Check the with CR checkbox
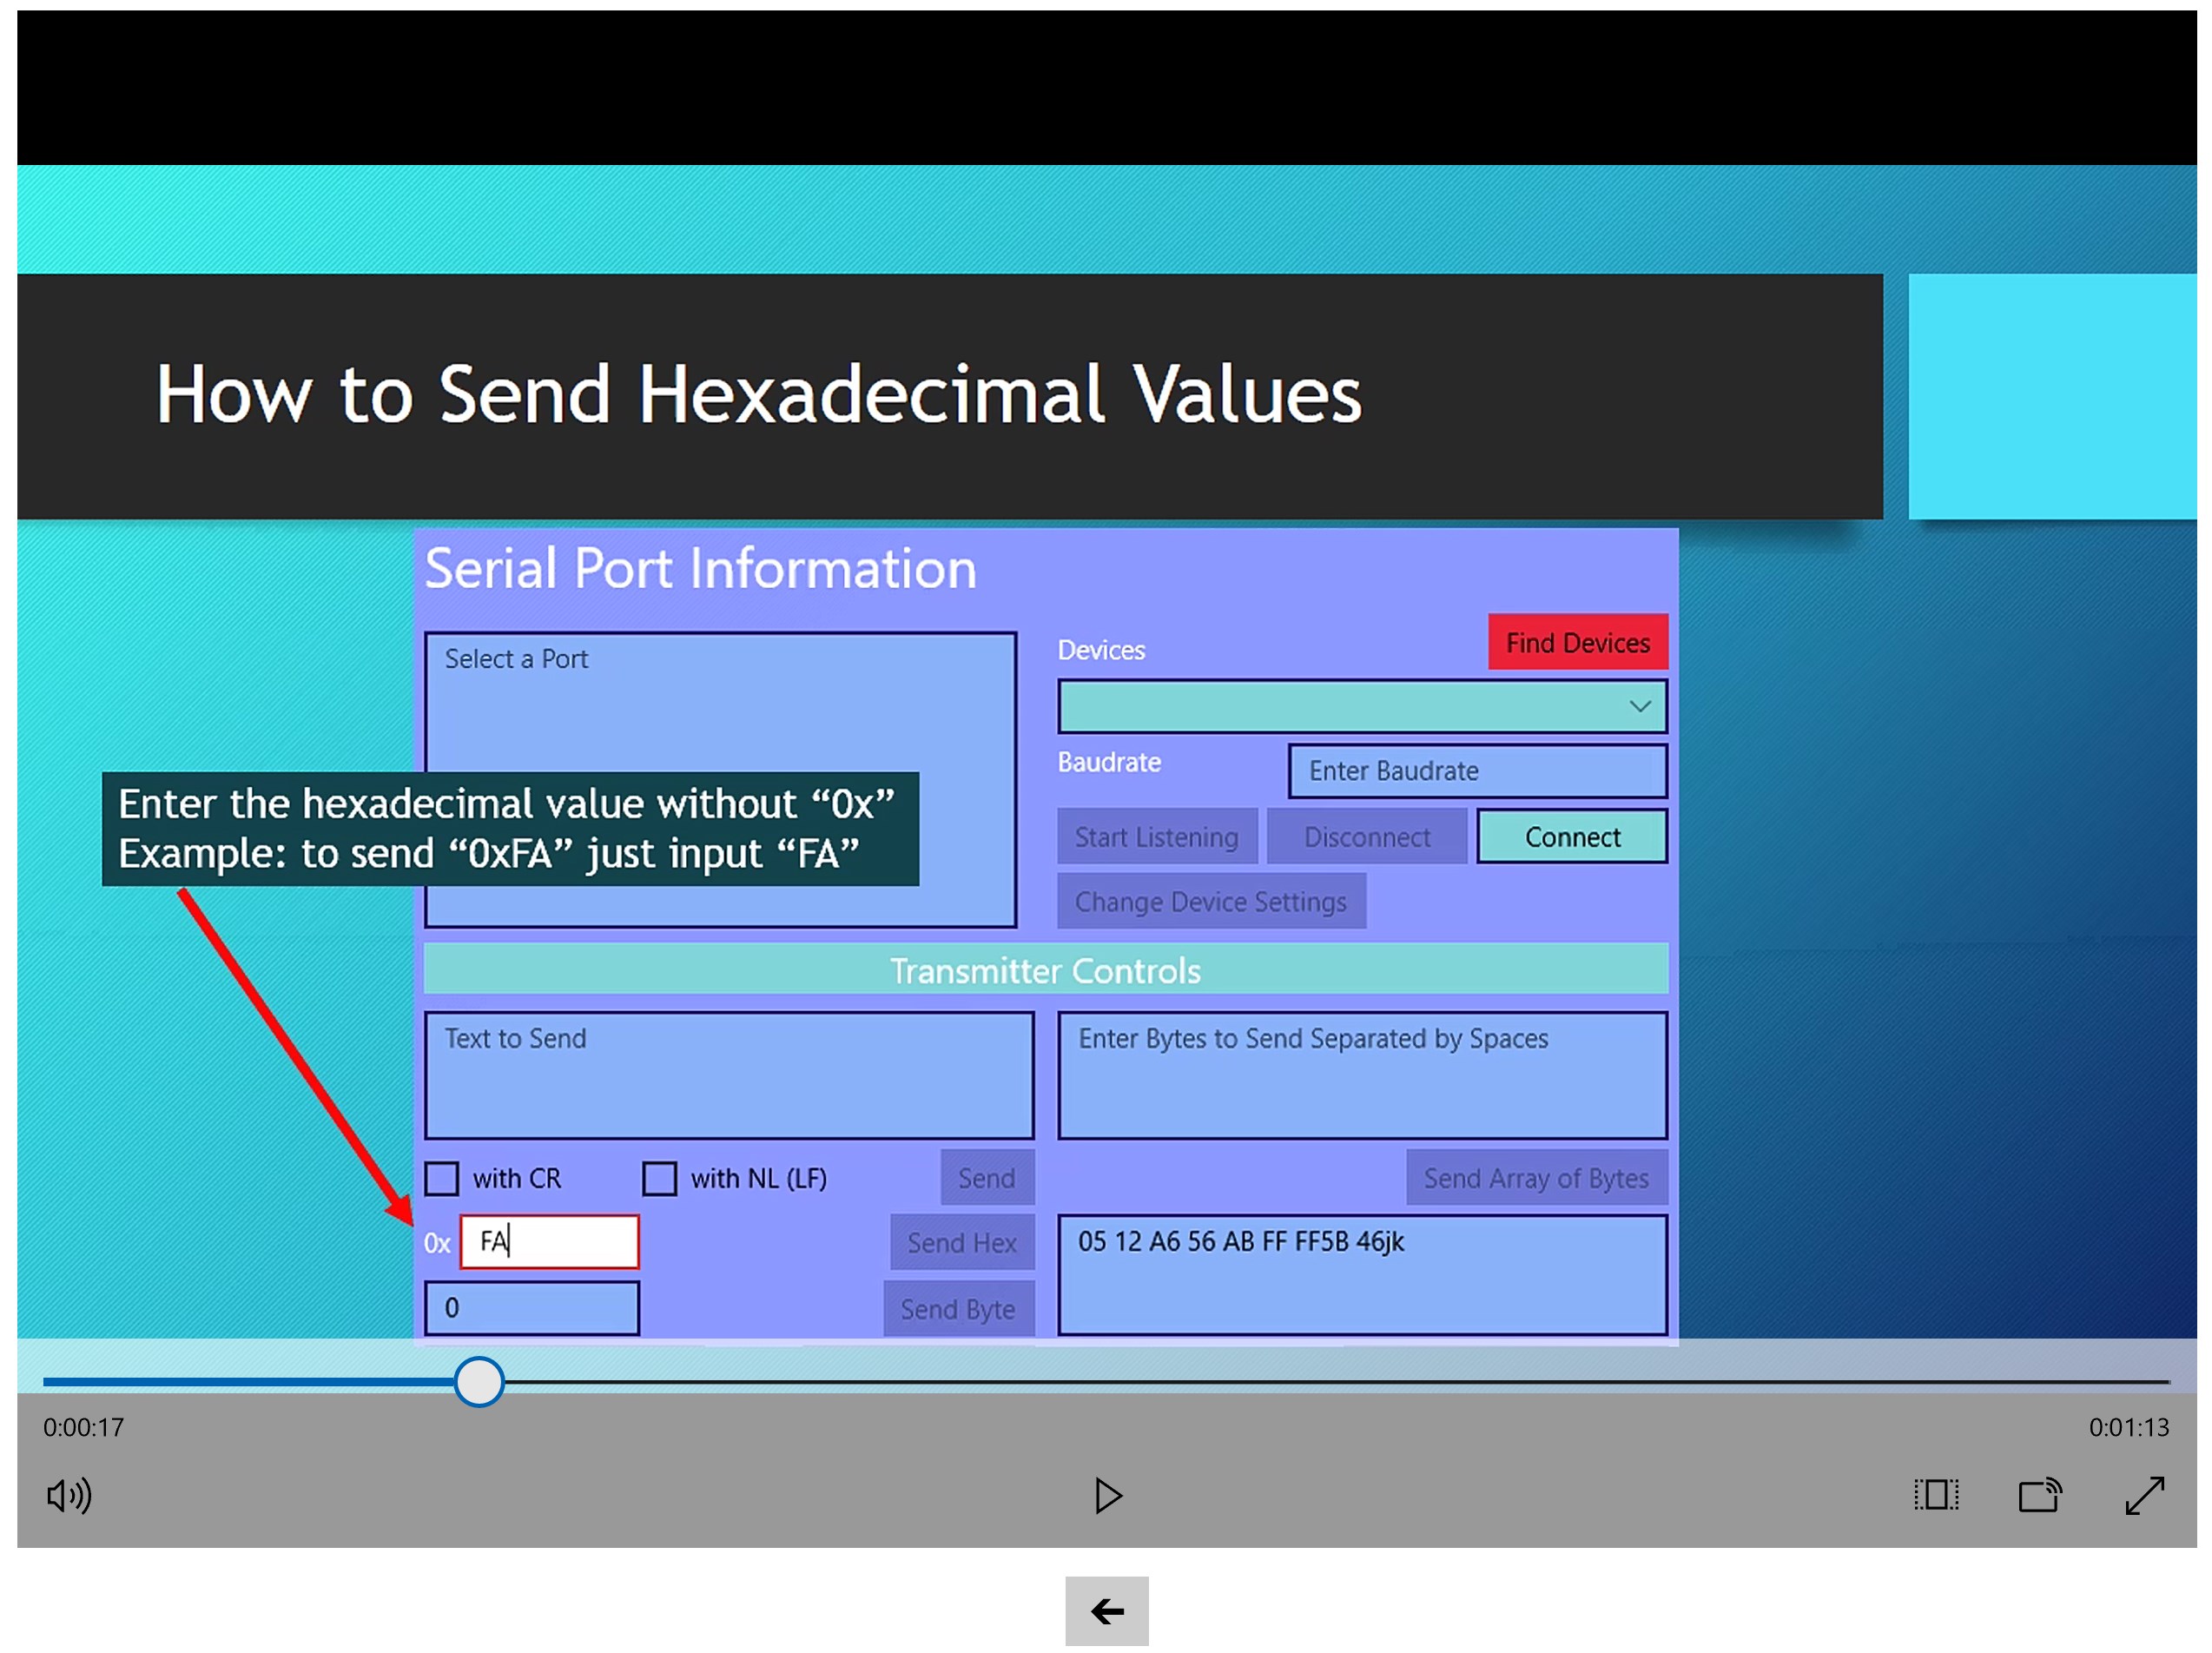 tap(442, 1178)
